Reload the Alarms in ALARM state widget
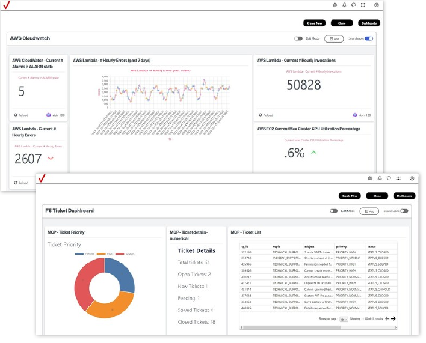The height and width of the screenshot is (343, 426). click(x=21, y=115)
